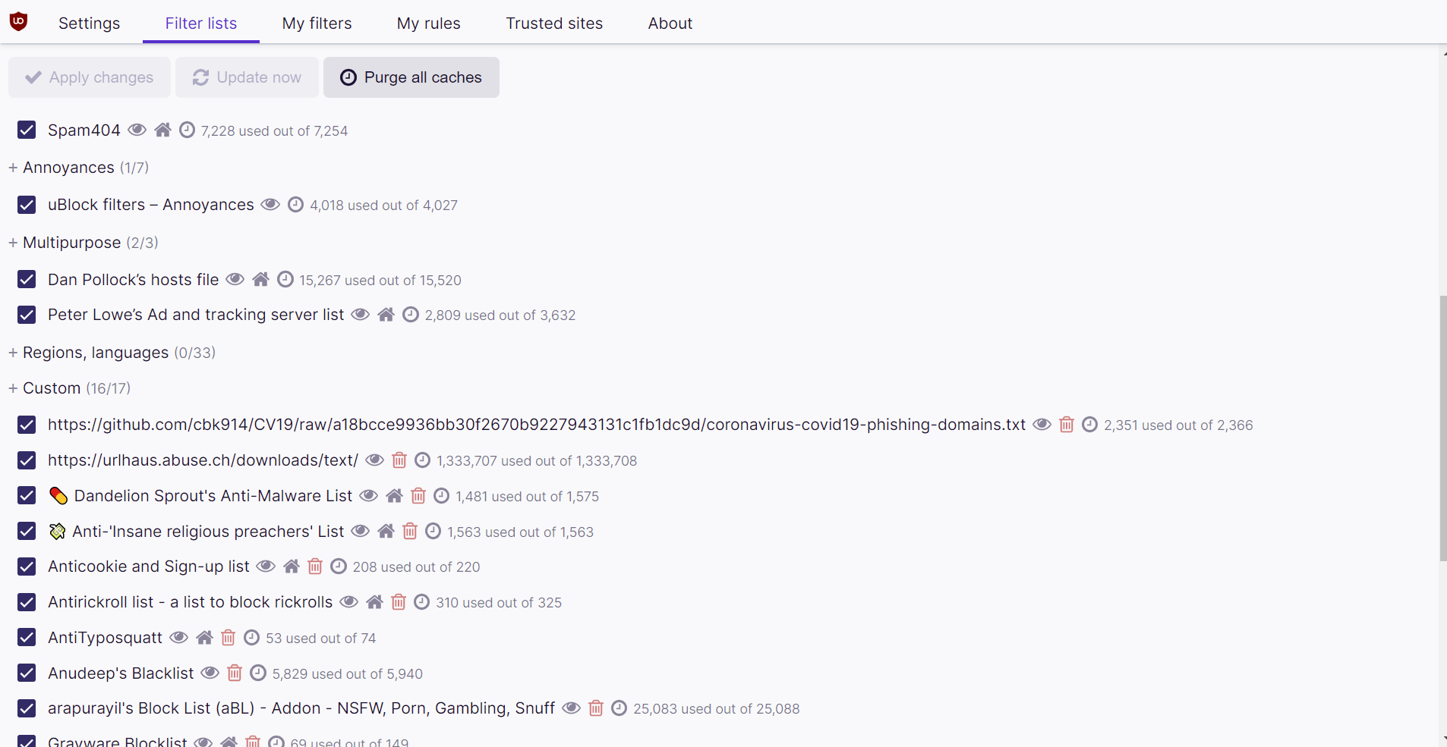This screenshot has width=1447, height=747.
Task: Open the uBlock Origin logo icon
Action: pos(18,21)
